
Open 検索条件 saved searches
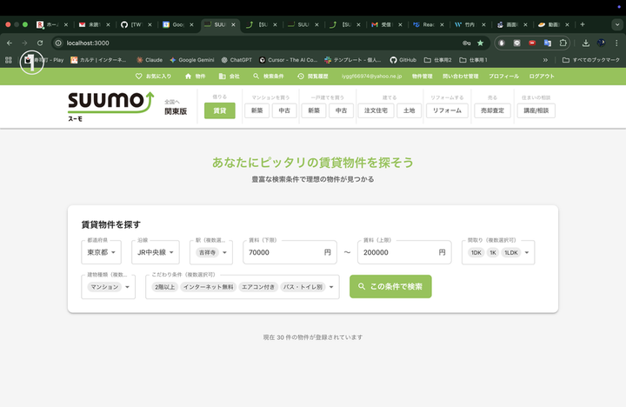(269, 76)
